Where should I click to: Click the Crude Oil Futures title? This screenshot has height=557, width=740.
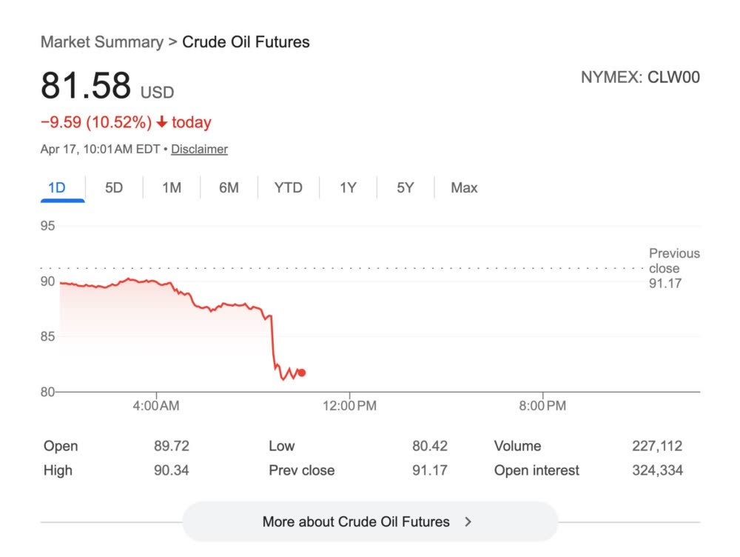[x=246, y=42]
